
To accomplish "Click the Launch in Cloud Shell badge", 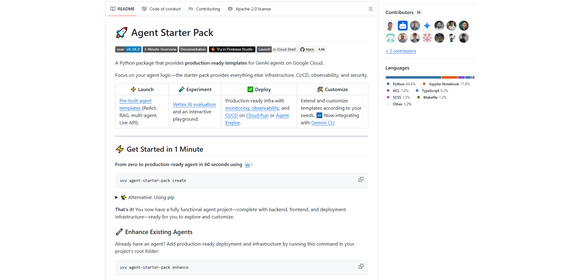I will click(277, 49).
